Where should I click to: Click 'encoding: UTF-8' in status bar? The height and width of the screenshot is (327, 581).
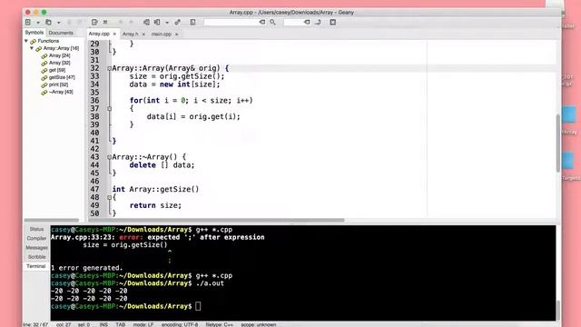[180, 324]
